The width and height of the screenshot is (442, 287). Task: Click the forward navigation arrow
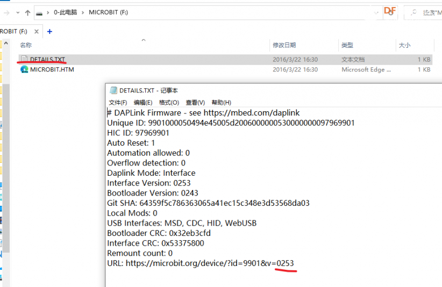(7, 13)
